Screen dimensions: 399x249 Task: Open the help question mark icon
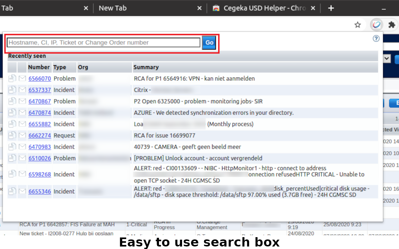tap(376, 39)
